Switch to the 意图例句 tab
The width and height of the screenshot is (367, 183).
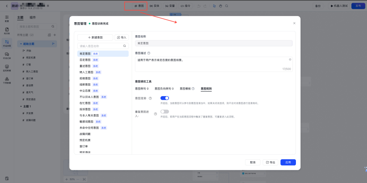click(x=141, y=88)
